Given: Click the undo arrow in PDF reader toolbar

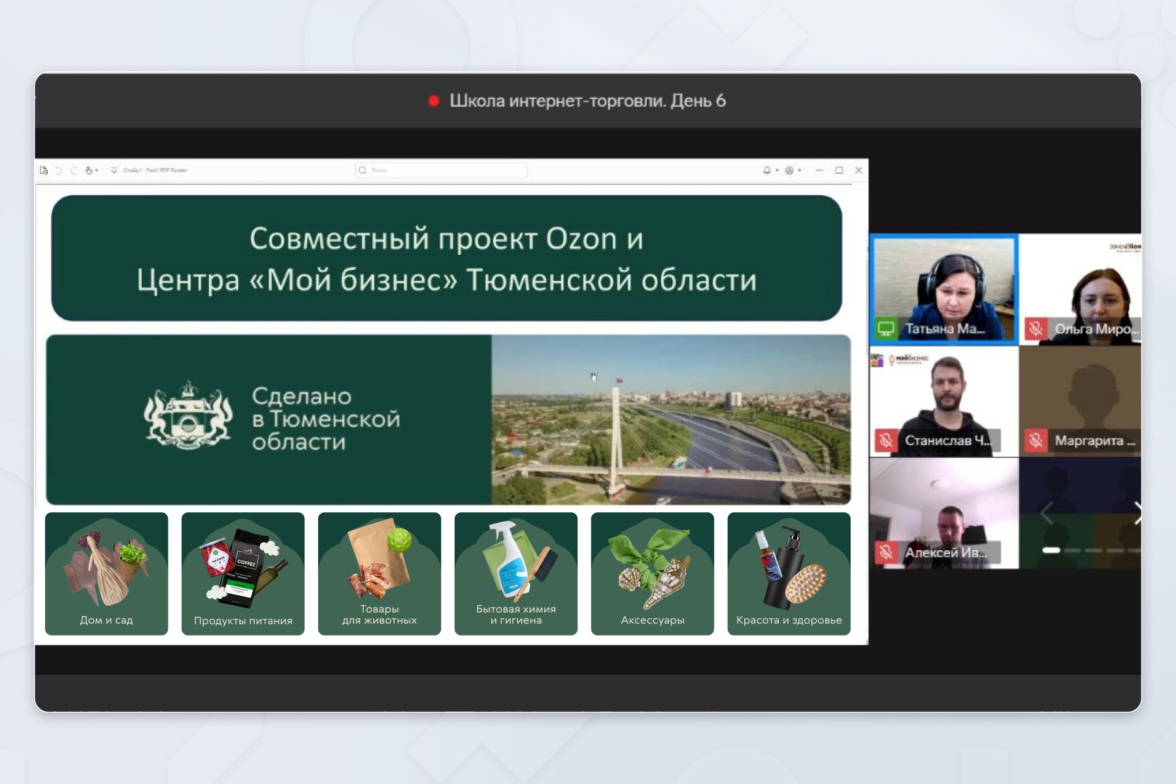Looking at the screenshot, I should point(58,171).
